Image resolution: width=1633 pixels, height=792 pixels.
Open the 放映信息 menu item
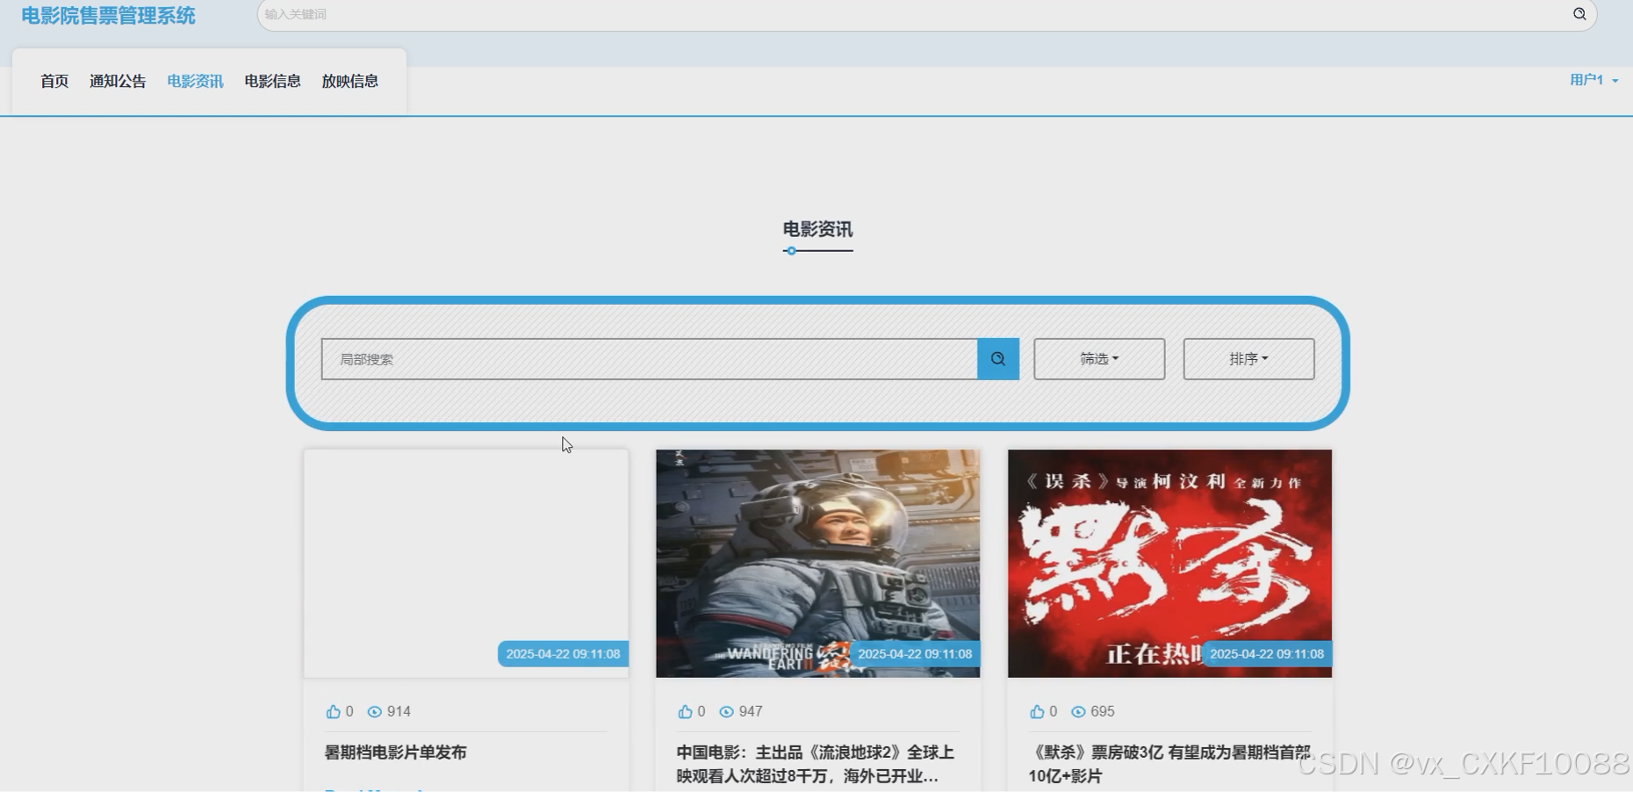click(x=349, y=81)
